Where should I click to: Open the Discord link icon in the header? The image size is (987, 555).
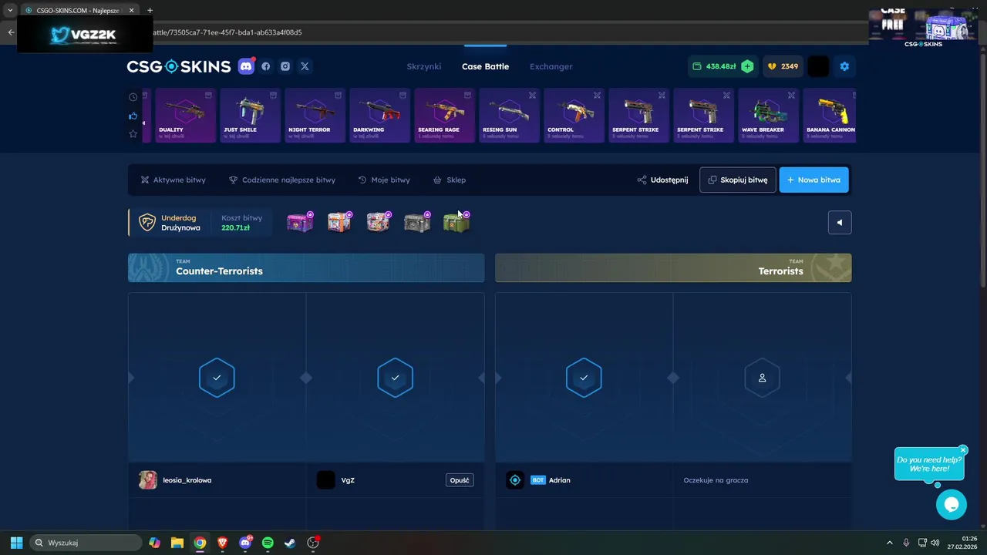click(246, 66)
